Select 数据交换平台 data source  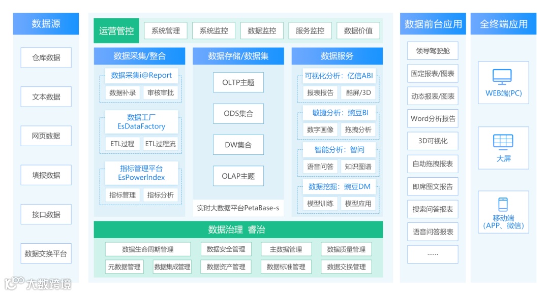[46, 253]
